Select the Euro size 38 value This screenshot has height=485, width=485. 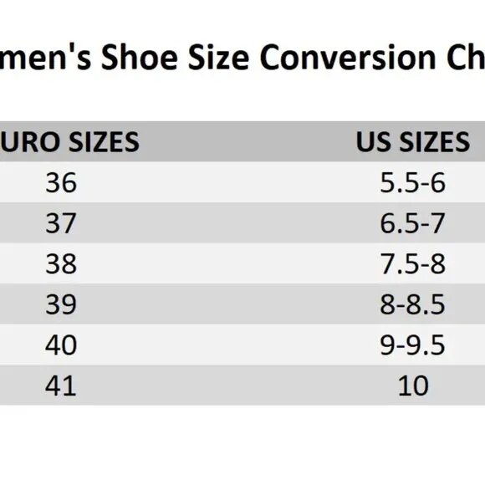click(61, 263)
